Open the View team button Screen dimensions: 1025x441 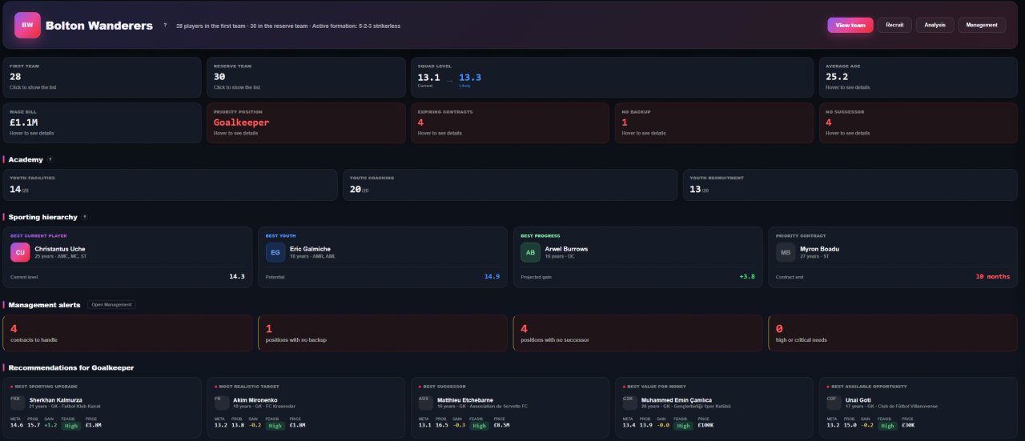pyautogui.click(x=850, y=25)
